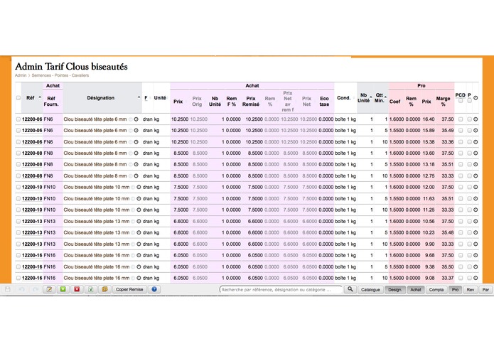The width and height of the screenshot is (494, 351).
Task: Open help via blue question mark icon
Action: 154,289
